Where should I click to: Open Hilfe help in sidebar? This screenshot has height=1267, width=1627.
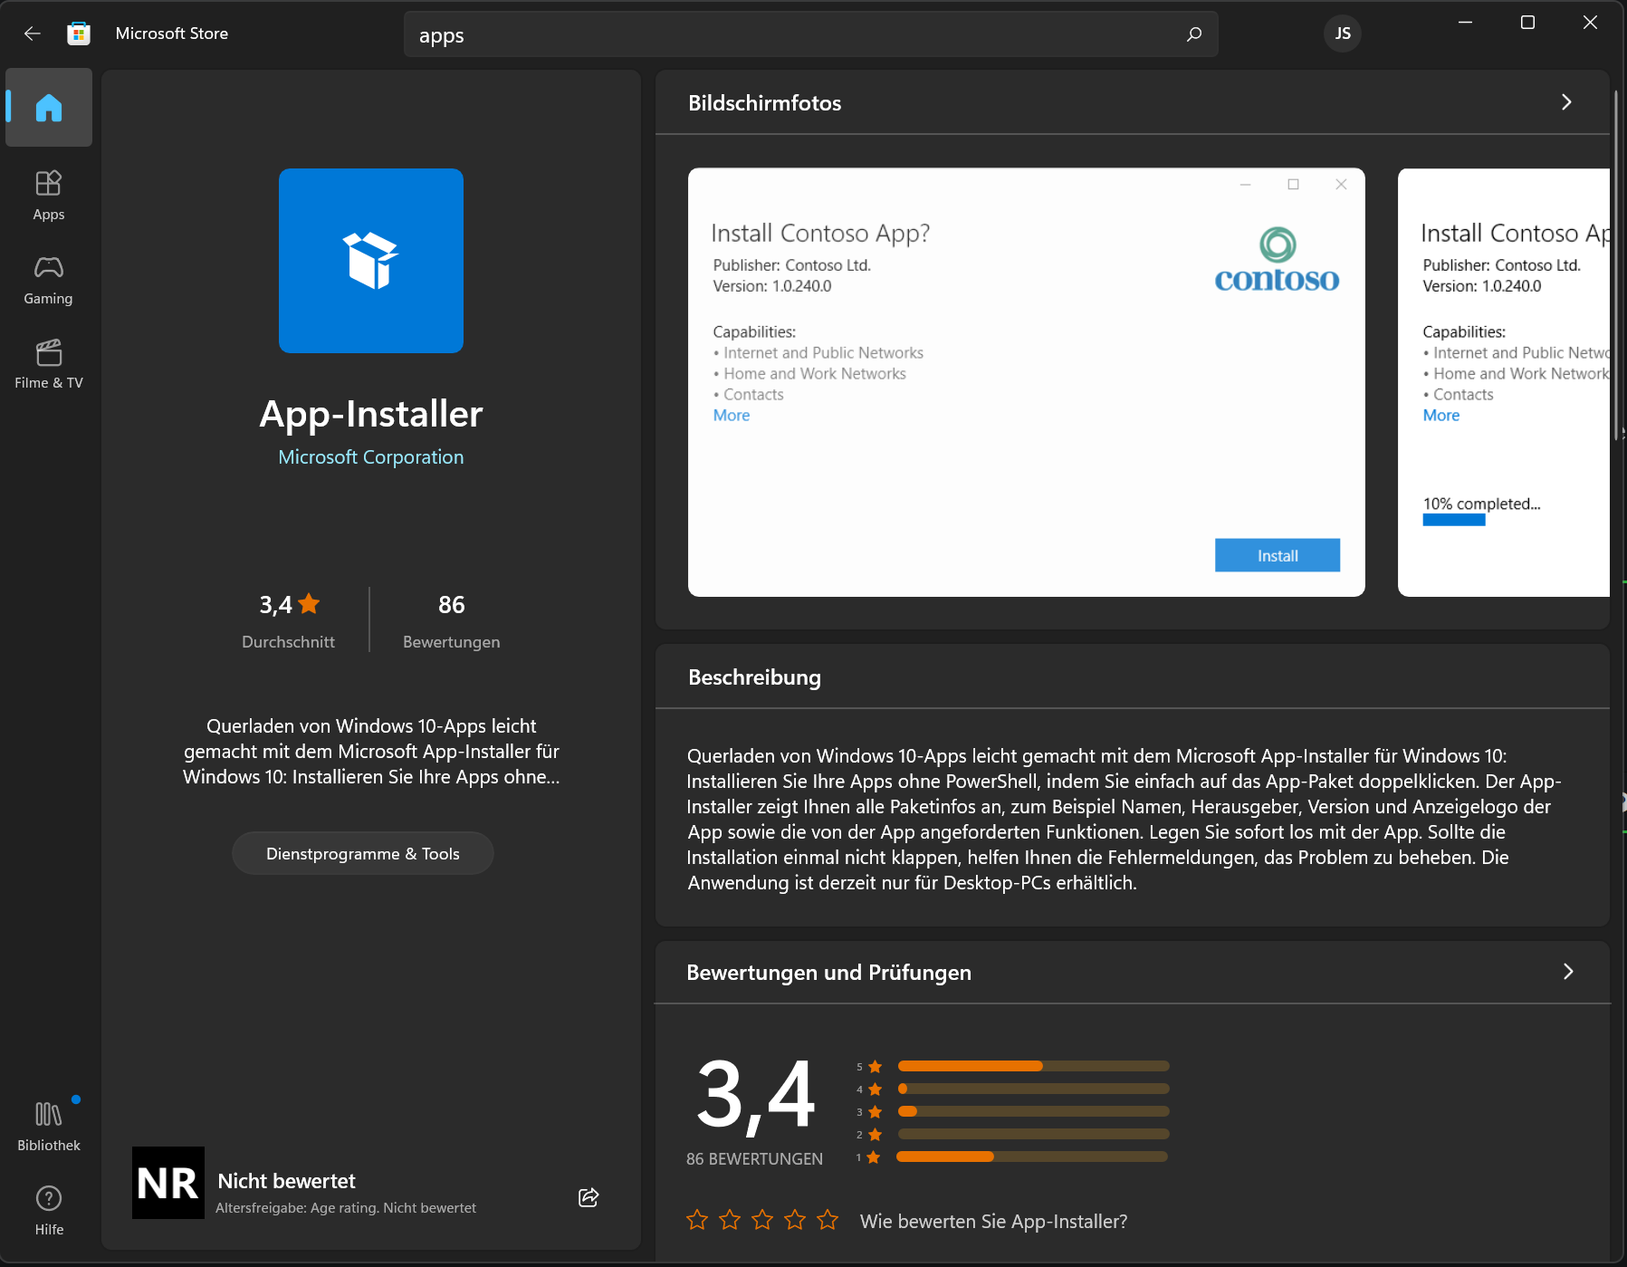point(49,1211)
